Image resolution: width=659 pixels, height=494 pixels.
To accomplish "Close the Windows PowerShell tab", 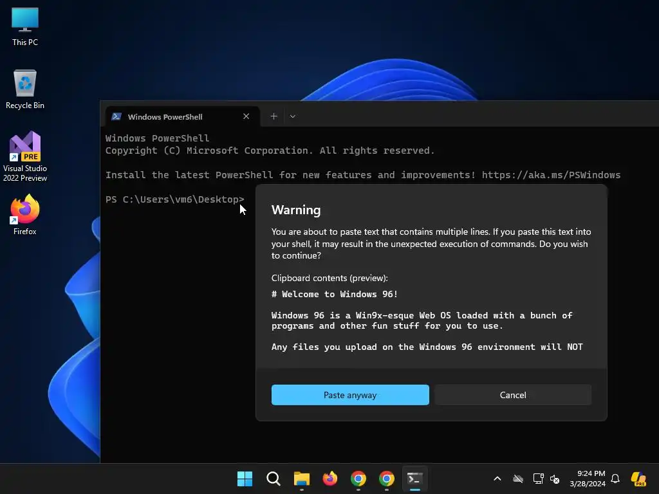I will [246, 116].
